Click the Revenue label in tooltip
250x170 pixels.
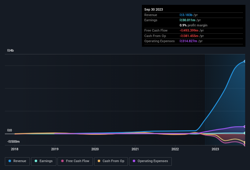(x=151, y=15)
